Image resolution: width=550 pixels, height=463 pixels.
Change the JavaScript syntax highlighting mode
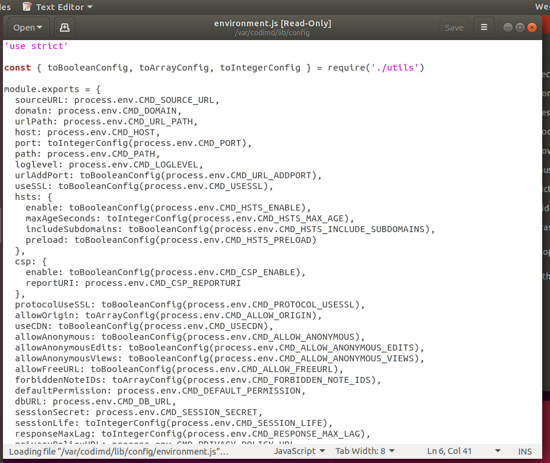click(x=299, y=451)
